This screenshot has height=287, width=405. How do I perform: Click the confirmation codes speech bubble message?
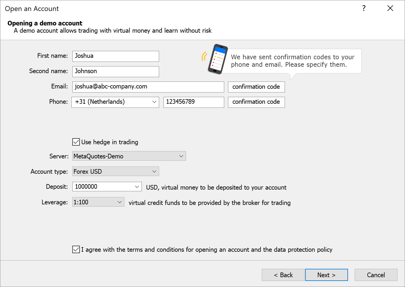292,61
